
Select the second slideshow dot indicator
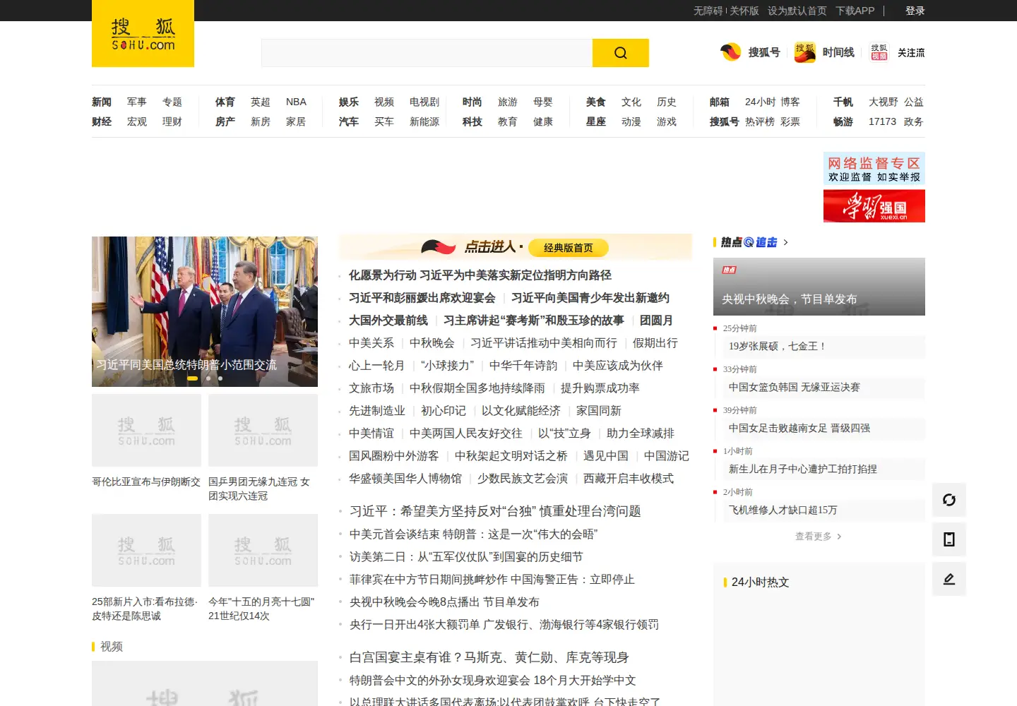208,378
